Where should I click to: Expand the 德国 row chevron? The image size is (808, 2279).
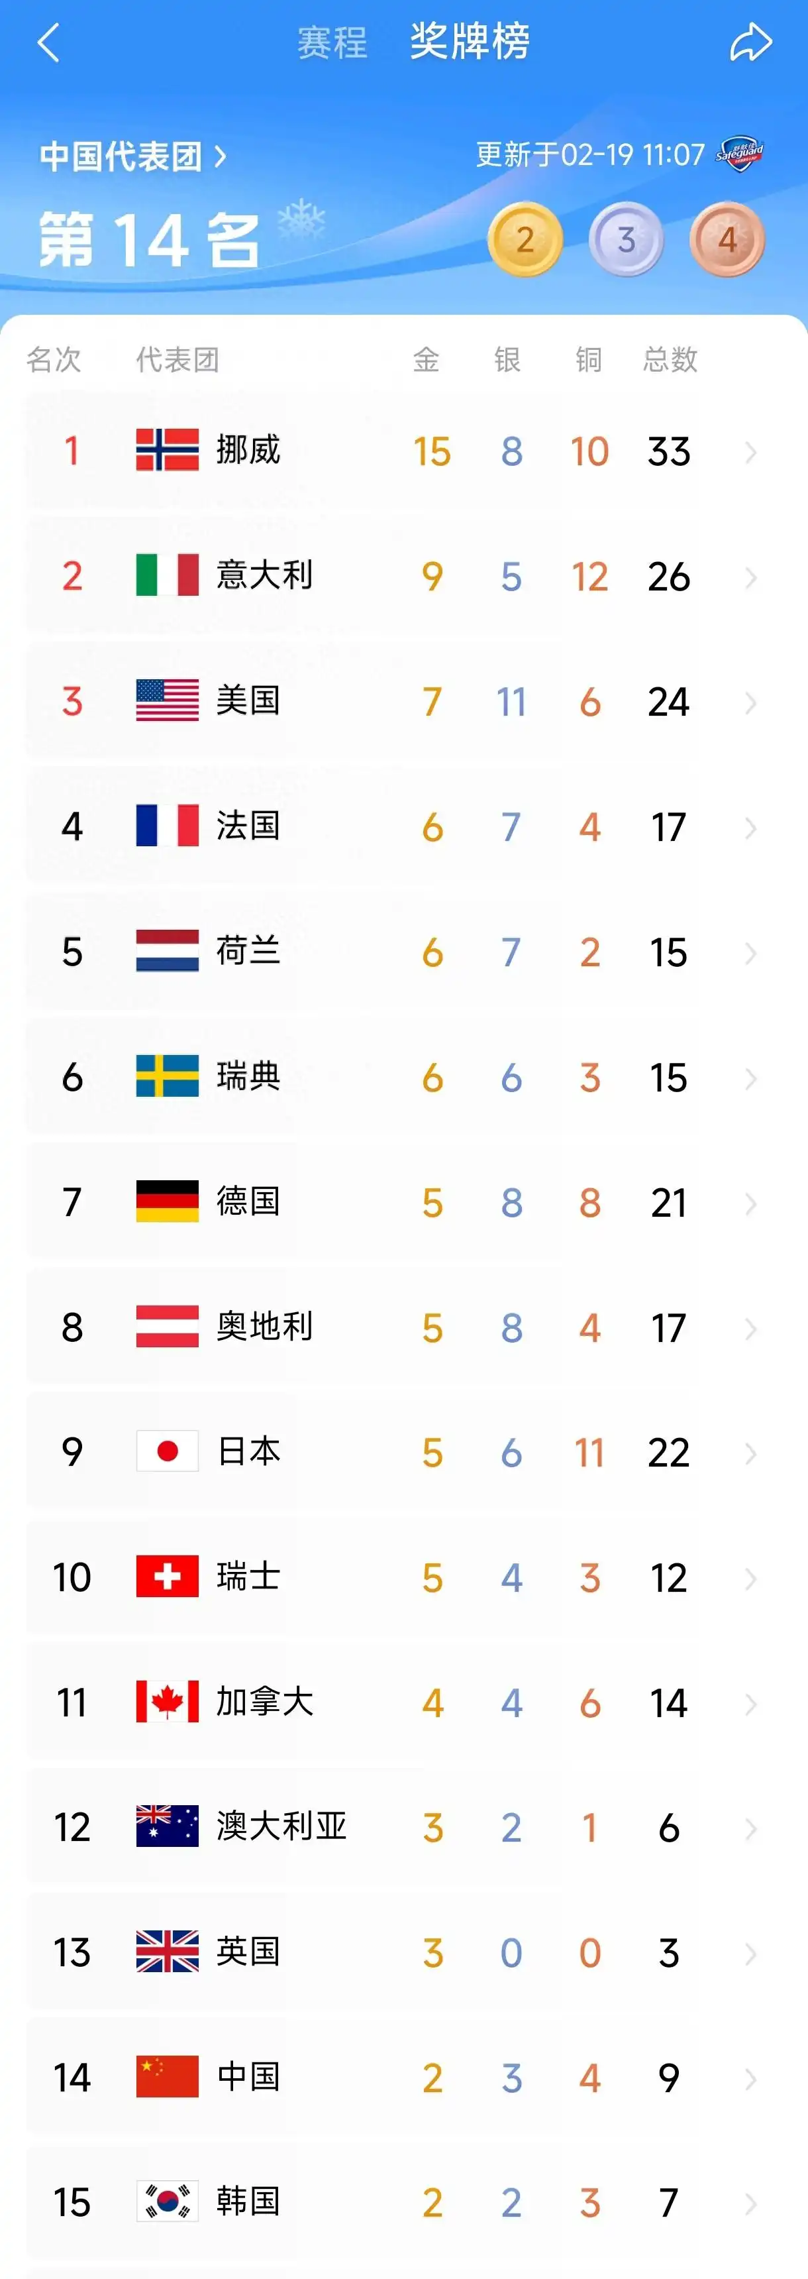(750, 1204)
